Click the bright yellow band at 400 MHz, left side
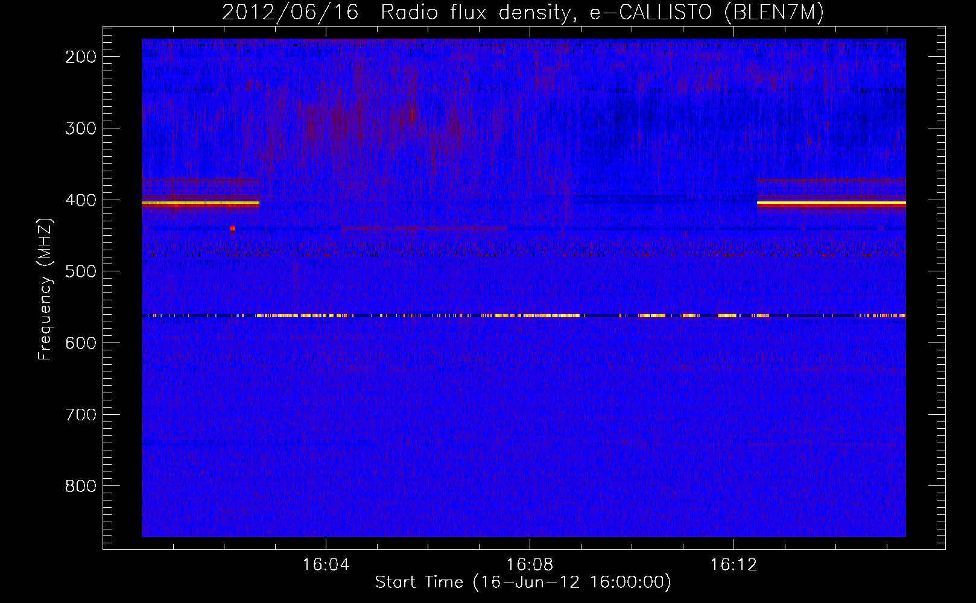976x603 pixels. tap(200, 204)
